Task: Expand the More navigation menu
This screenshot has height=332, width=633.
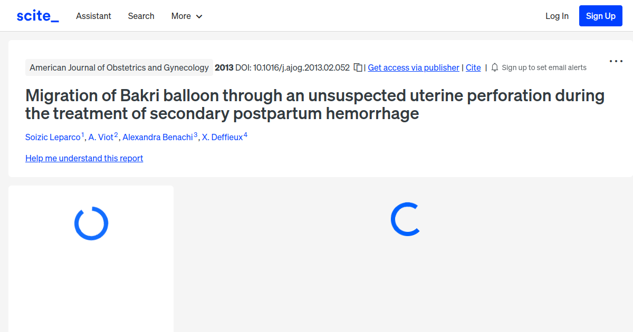Action: [x=180, y=16]
